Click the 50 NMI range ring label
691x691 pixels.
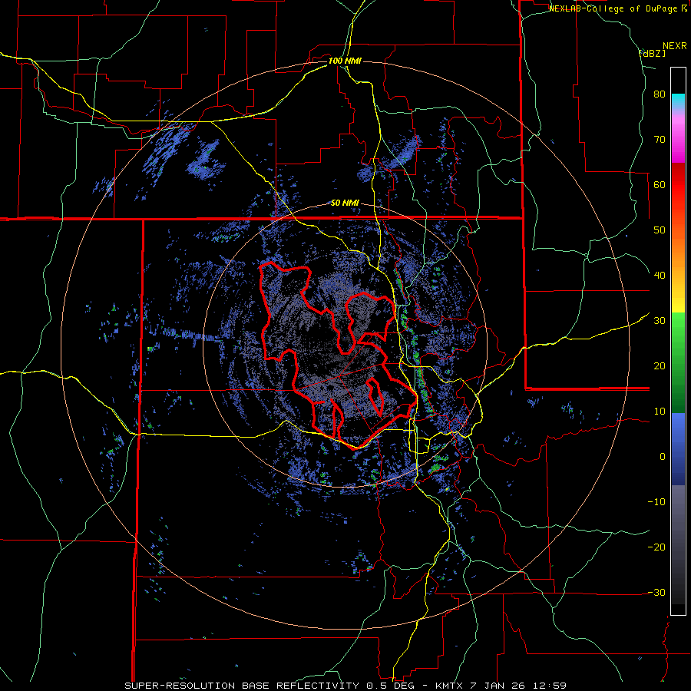tap(345, 203)
